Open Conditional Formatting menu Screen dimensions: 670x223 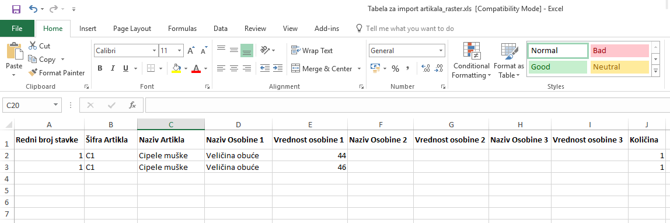pos(472,61)
